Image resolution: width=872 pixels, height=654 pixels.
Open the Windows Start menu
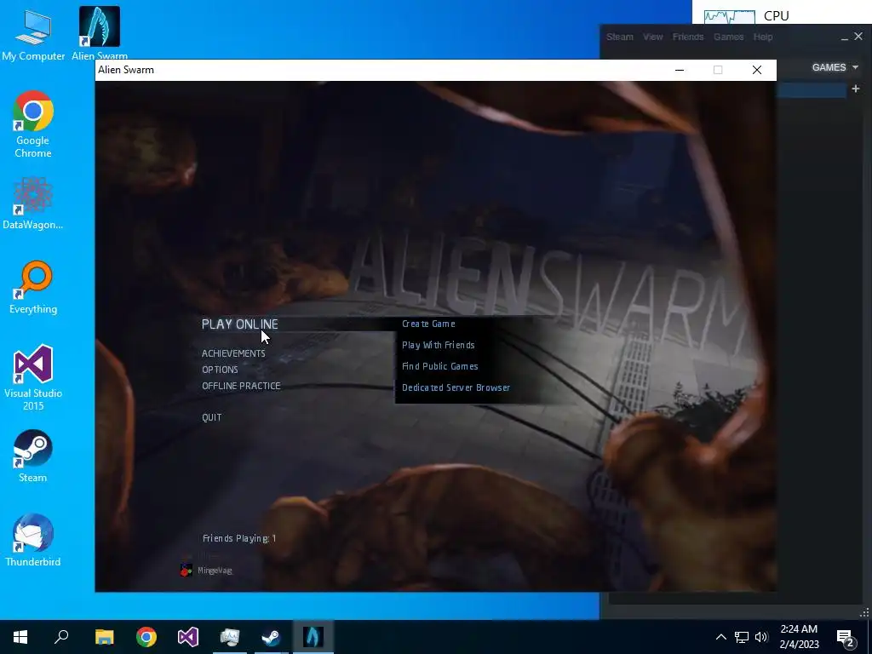pyautogui.click(x=20, y=637)
